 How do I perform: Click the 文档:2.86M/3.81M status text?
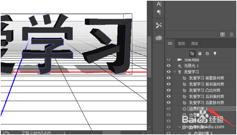(36, 133)
